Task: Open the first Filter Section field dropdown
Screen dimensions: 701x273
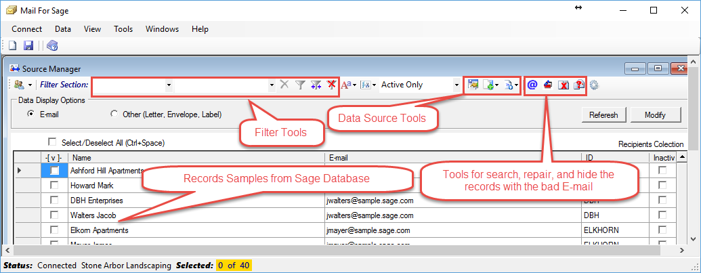Action: pyautogui.click(x=169, y=85)
